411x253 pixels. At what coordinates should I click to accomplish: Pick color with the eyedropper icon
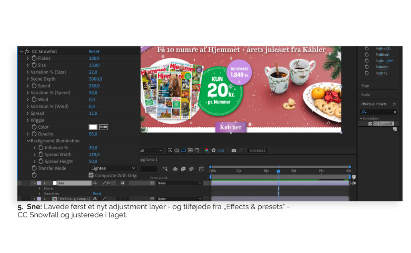(x=104, y=127)
